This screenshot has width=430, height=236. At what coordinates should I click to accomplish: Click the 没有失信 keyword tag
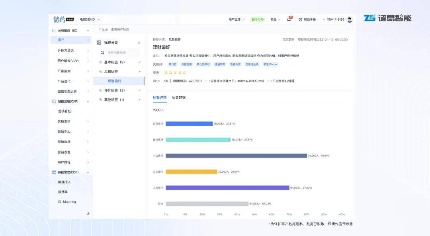pyautogui.click(x=235, y=64)
